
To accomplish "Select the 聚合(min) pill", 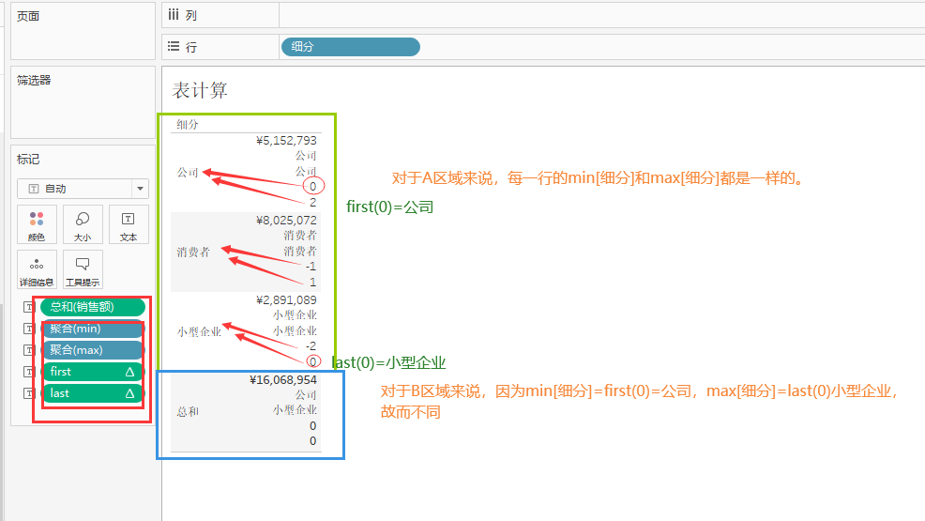I will (x=93, y=329).
